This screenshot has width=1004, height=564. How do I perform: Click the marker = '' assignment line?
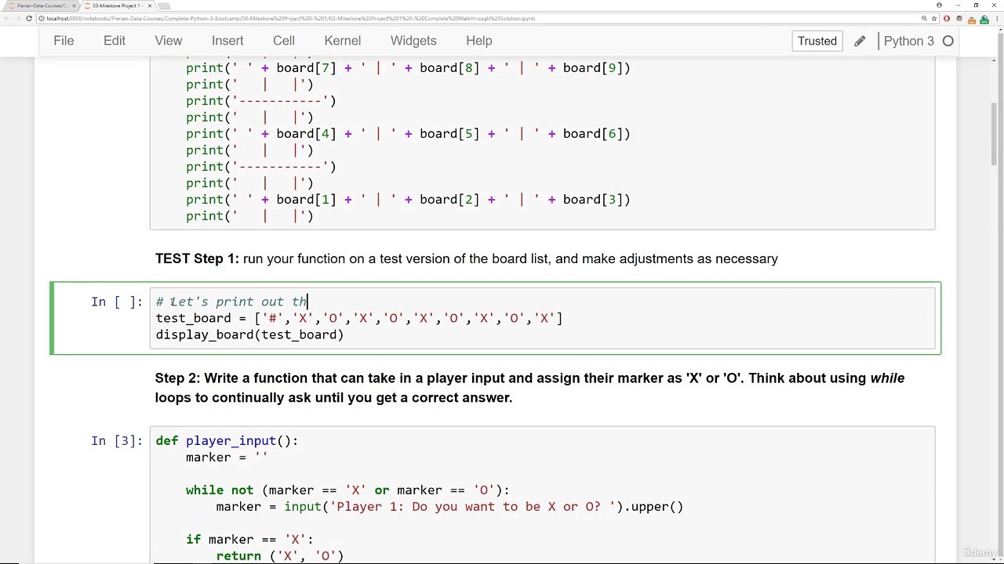[227, 457]
